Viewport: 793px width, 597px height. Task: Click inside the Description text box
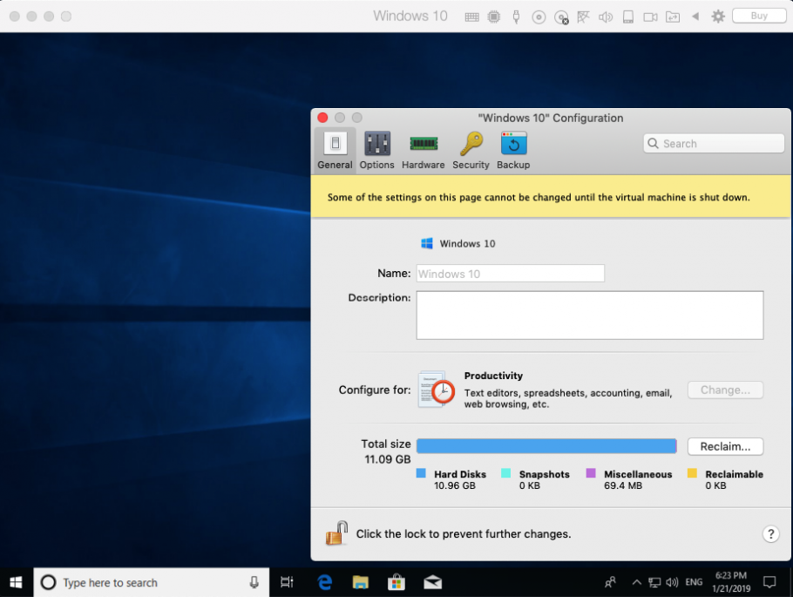[x=589, y=315]
